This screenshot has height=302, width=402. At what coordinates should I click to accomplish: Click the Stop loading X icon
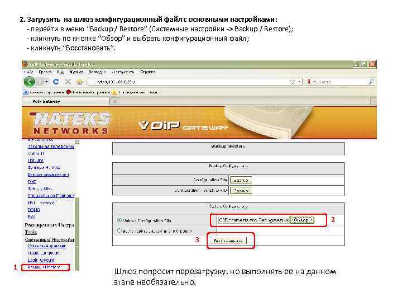click(x=68, y=82)
